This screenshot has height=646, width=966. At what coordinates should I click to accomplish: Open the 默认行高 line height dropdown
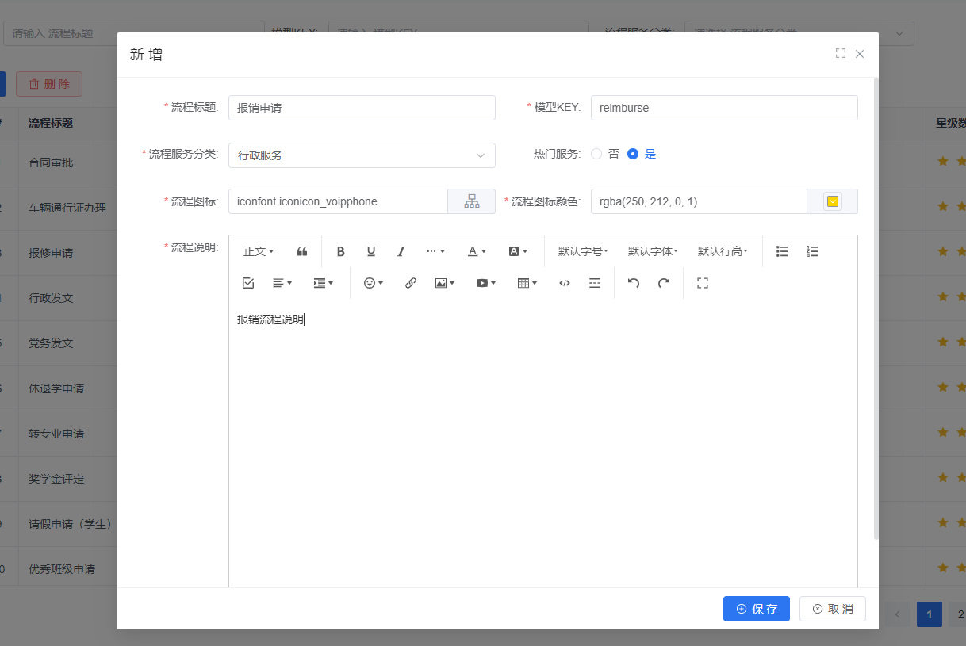point(723,251)
